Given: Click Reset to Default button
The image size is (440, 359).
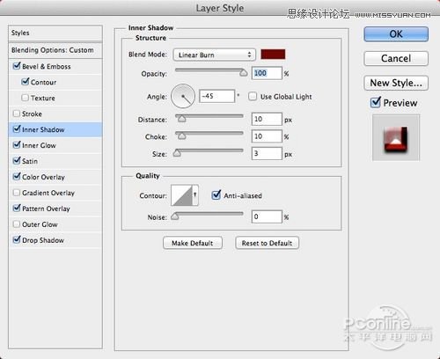Looking at the screenshot, I should pyautogui.click(x=267, y=243).
